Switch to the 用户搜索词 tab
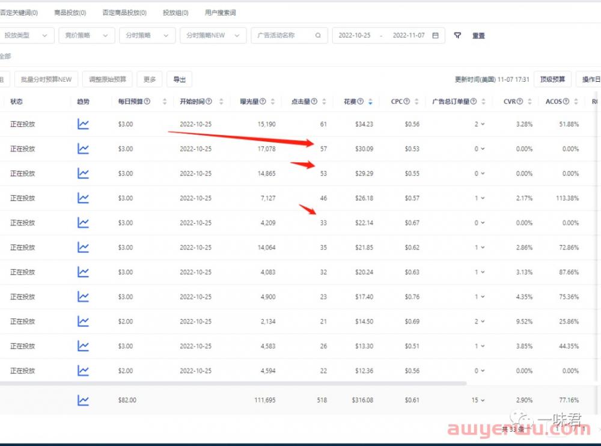 click(x=220, y=13)
